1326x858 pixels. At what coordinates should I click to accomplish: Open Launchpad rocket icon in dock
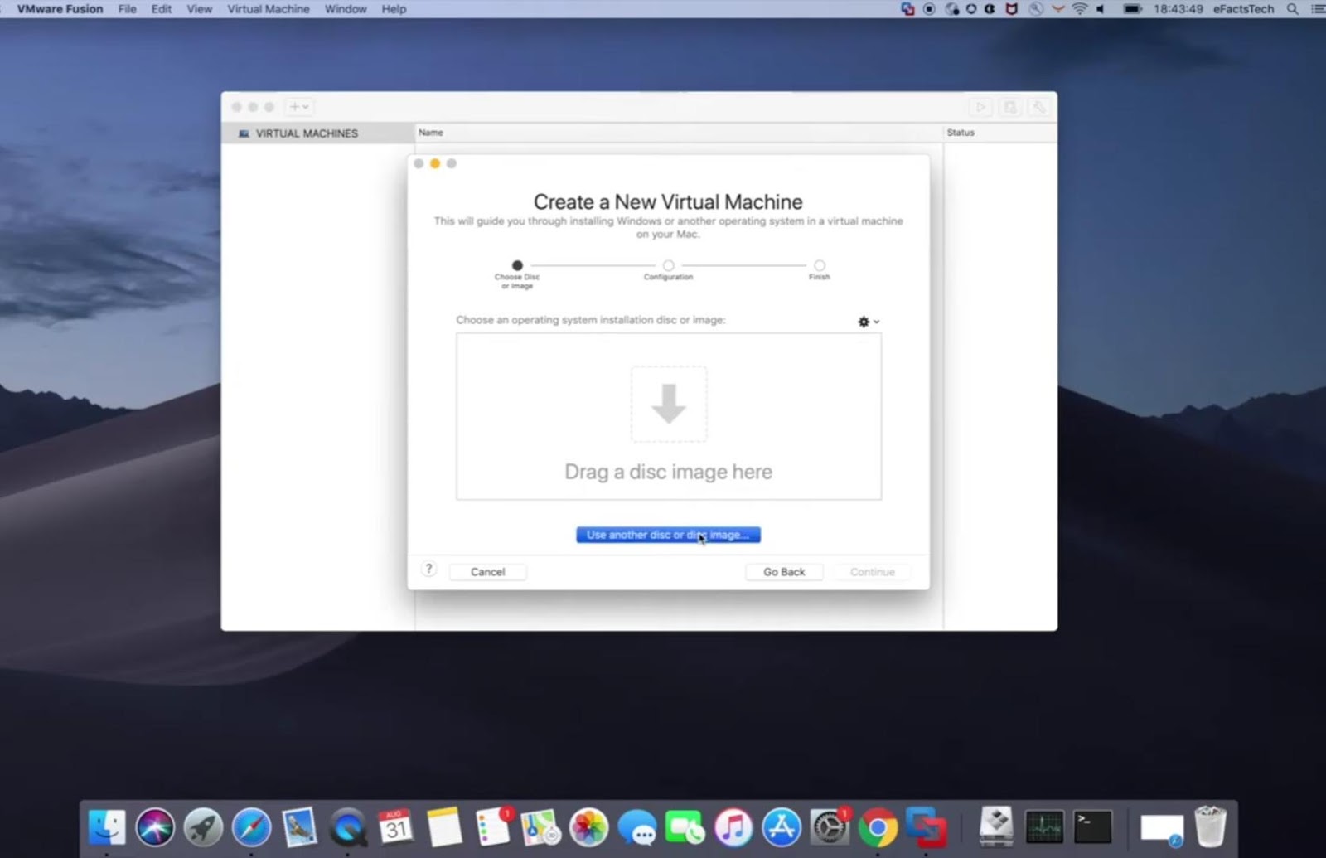tap(203, 826)
